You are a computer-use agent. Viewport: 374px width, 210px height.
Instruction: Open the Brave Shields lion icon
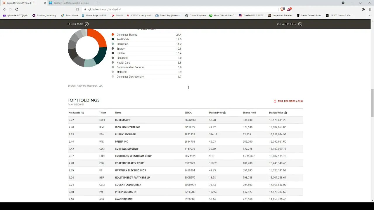[282, 9]
